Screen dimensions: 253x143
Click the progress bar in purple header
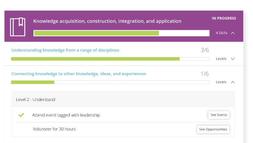(x=121, y=33)
